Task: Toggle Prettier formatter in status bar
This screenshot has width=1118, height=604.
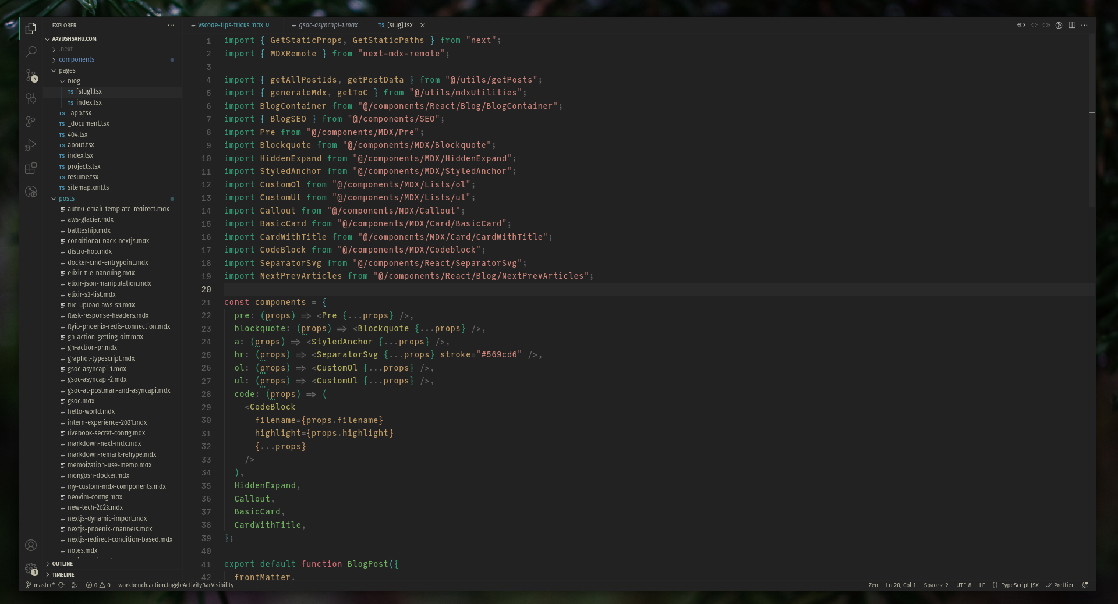Action: pyautogui.click(x=1060, y=585)
